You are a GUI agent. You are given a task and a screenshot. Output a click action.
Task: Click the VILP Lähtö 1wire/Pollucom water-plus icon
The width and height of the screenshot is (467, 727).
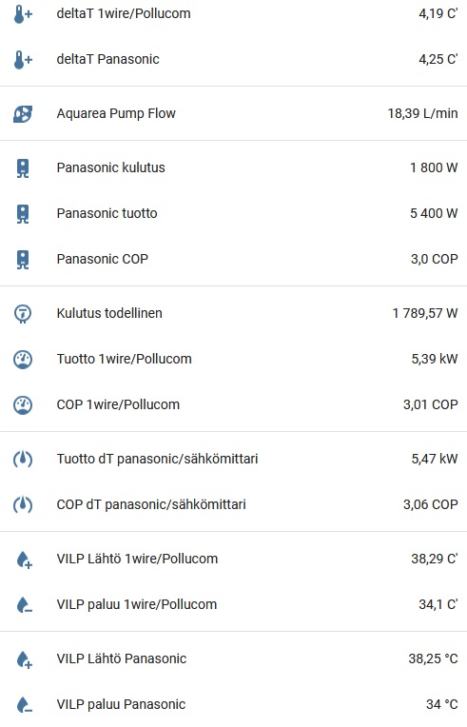(x=24, y=560)
